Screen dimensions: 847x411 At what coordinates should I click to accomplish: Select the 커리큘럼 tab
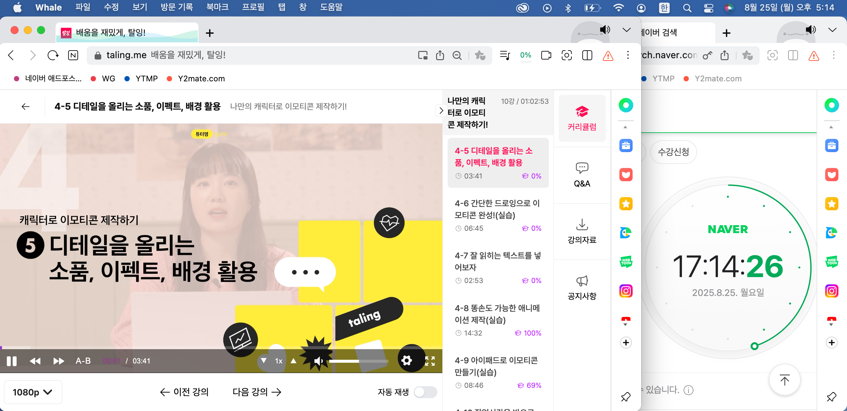click(582, 118)
